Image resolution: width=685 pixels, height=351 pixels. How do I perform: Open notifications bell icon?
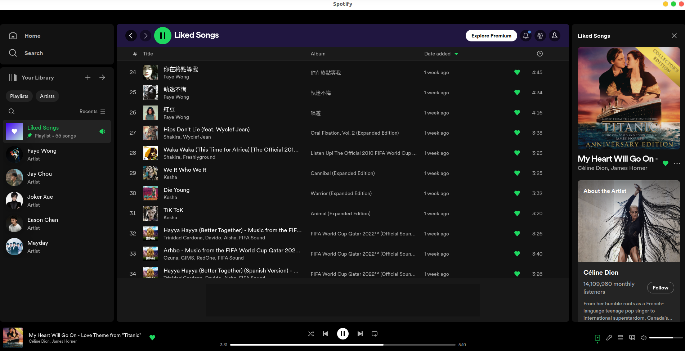click(526, 36)
